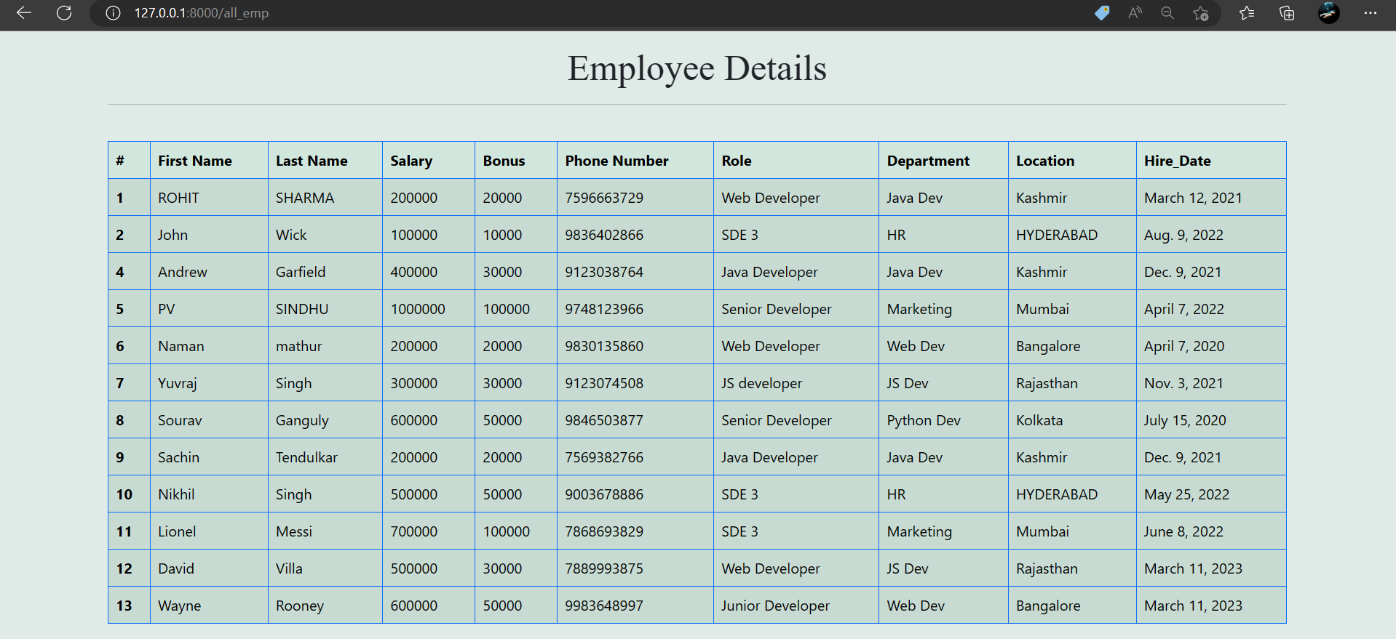The height and width of the screenshot is (639, 1396).
Task: Click hire date Aug. 9, 2022
Action: (1183, 235)
